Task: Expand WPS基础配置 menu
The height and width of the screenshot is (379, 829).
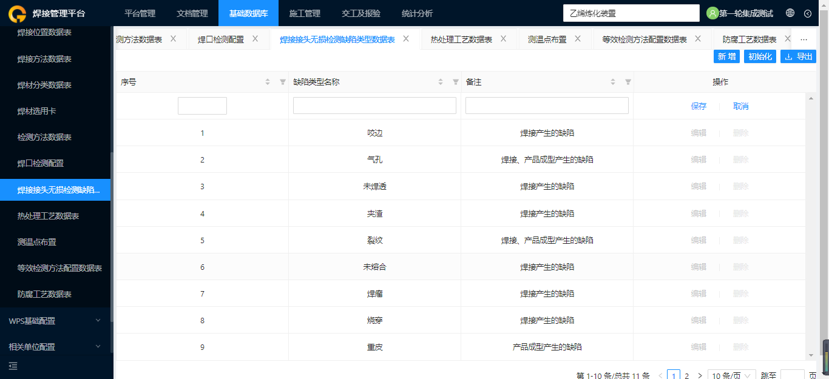Action: 55,321
